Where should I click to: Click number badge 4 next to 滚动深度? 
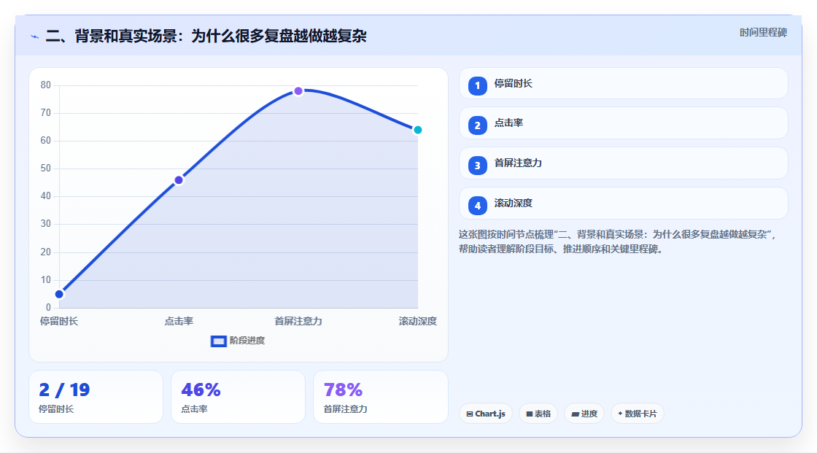pyautogui.click(x=477, y=206)
